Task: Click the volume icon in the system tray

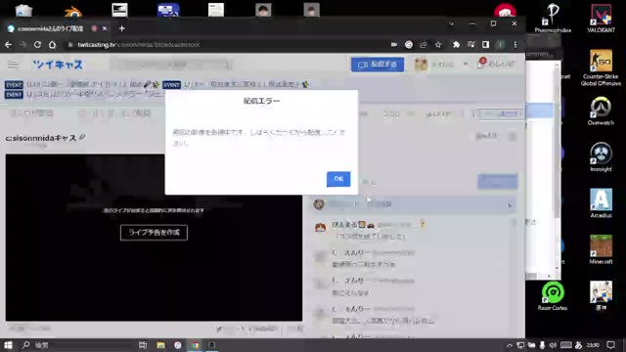Action: coord(553,345)
